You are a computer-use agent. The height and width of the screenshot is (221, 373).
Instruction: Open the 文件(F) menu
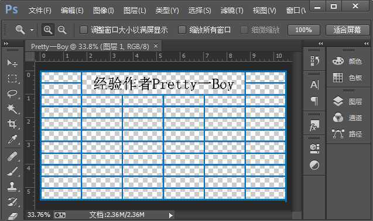pyautogui.click(x=40, y=10)
